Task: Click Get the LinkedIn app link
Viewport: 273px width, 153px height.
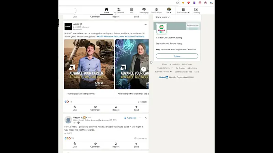Action: [x=183, y=72]
